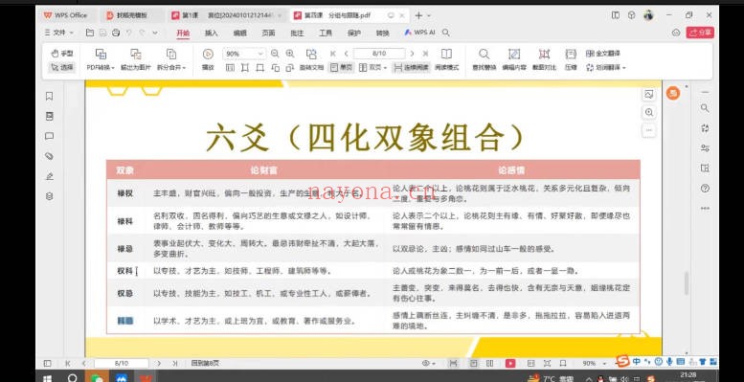The width and height of the screenshot is (744, 382).
Task: Enable Single Page (单页) view
Action: [x=341, y=67]
